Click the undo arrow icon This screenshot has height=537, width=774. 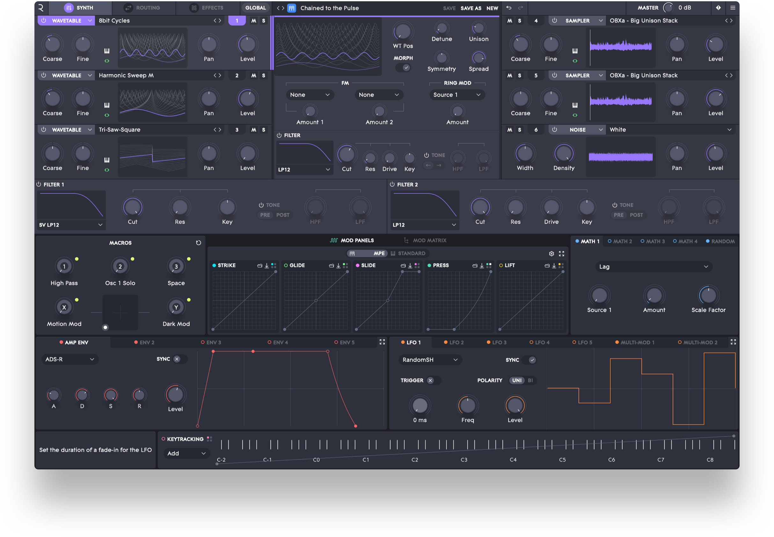tap(508, 8)
